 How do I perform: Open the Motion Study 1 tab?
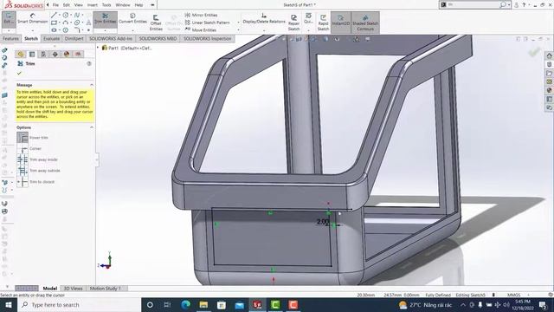coord(106,289)
